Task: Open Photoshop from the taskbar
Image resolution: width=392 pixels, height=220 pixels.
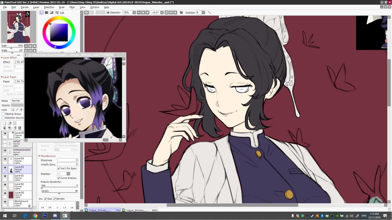Action: pyautogui.click(x=45, y=216)
